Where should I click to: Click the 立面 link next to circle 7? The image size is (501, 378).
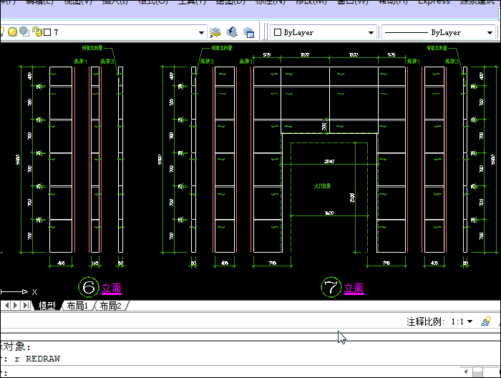tap(354, 289)
